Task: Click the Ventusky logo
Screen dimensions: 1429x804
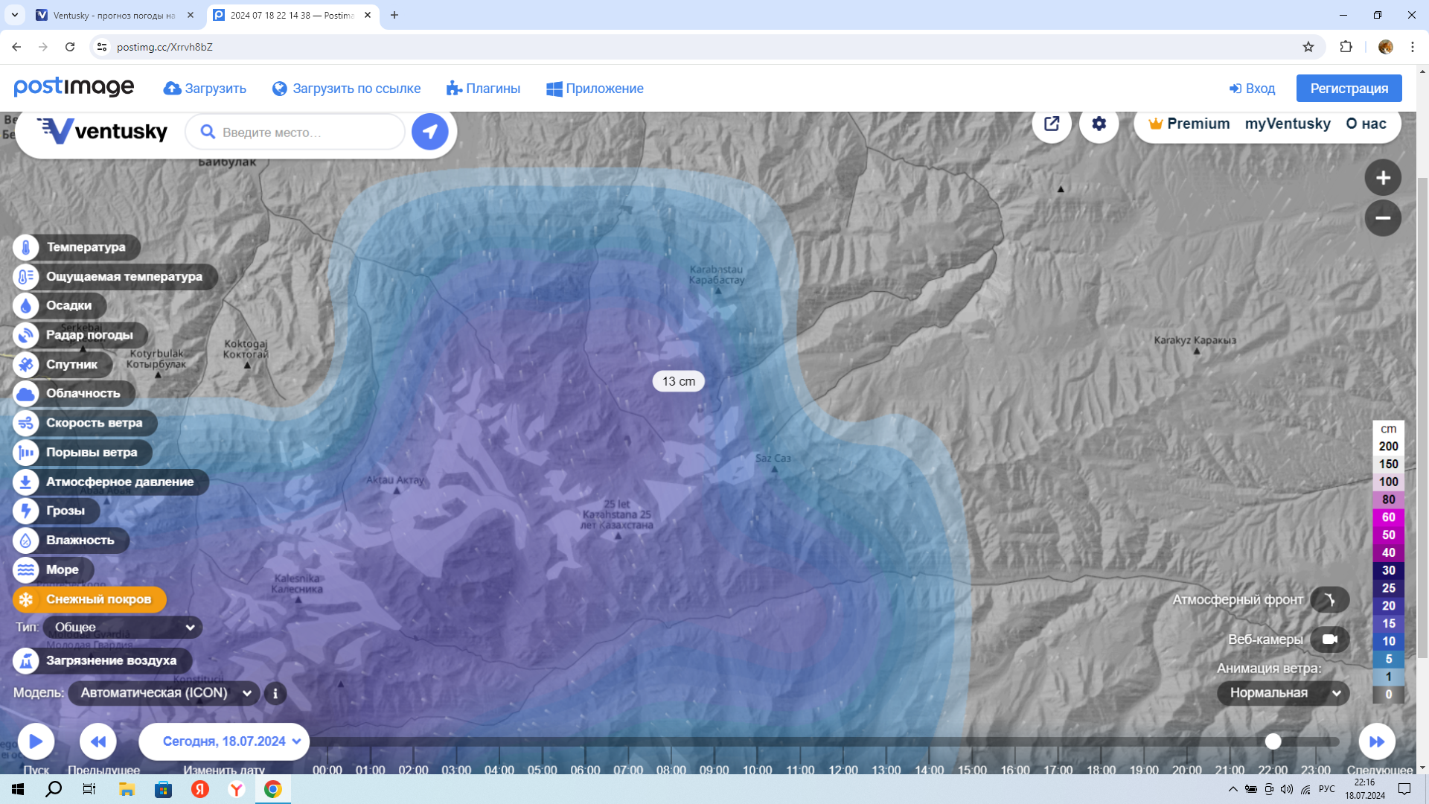Action: (x=102, y=132)
